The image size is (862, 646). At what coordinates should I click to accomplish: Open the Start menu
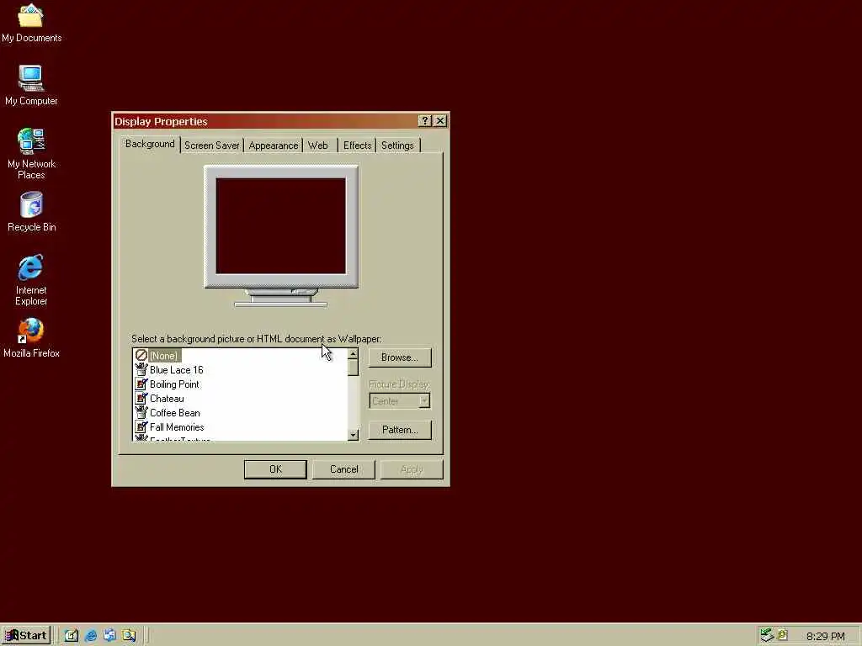point(26,636)
